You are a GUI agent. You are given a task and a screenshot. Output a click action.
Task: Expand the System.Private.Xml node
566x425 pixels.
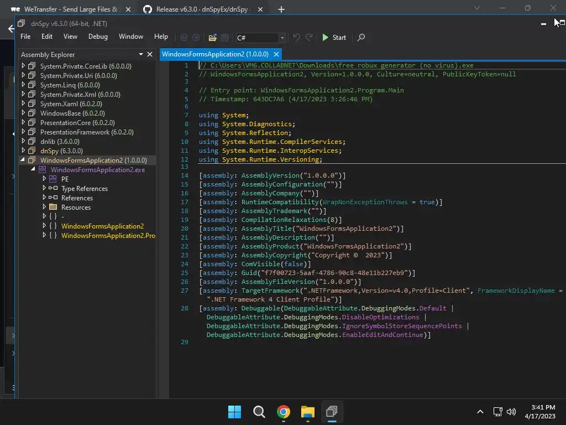pos(23,94)
